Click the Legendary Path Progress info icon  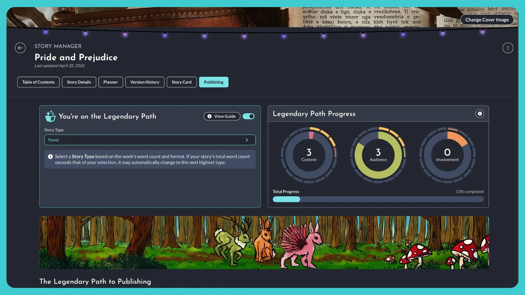tap(480, 114)
